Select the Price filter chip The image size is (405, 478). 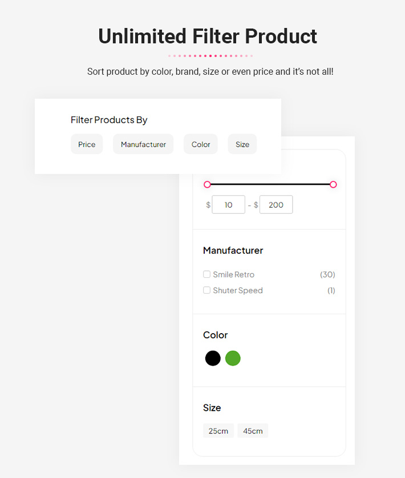pyautogui.click(x=87, y=144)
